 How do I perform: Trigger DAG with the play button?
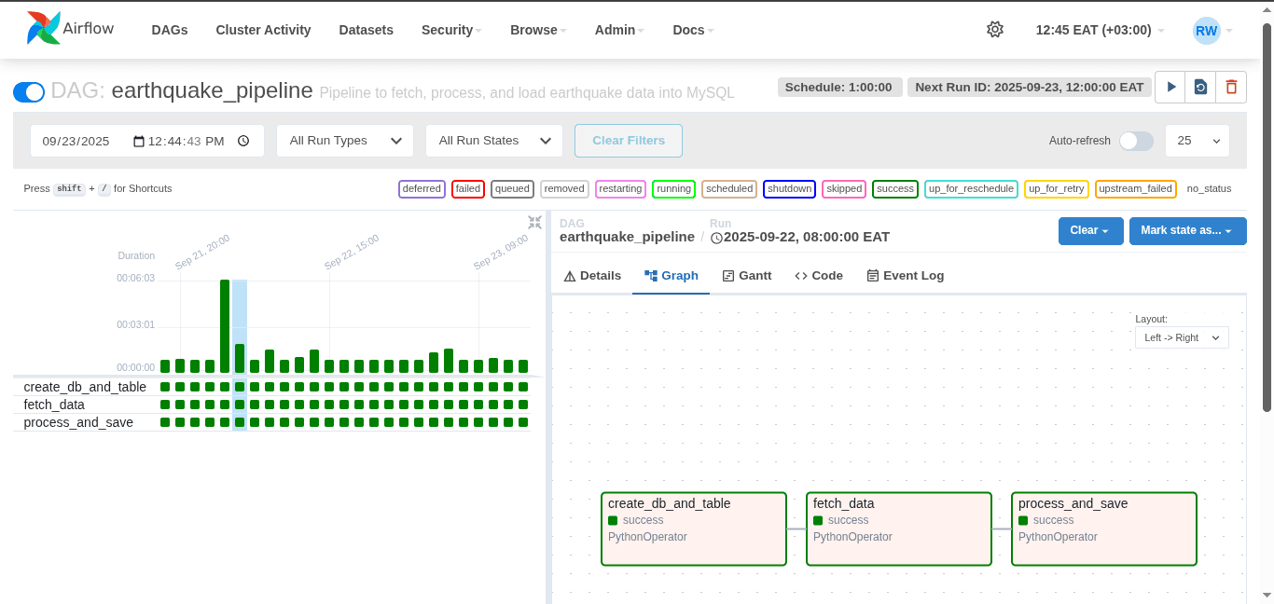pyautogui.click(x=1170, y=87)
